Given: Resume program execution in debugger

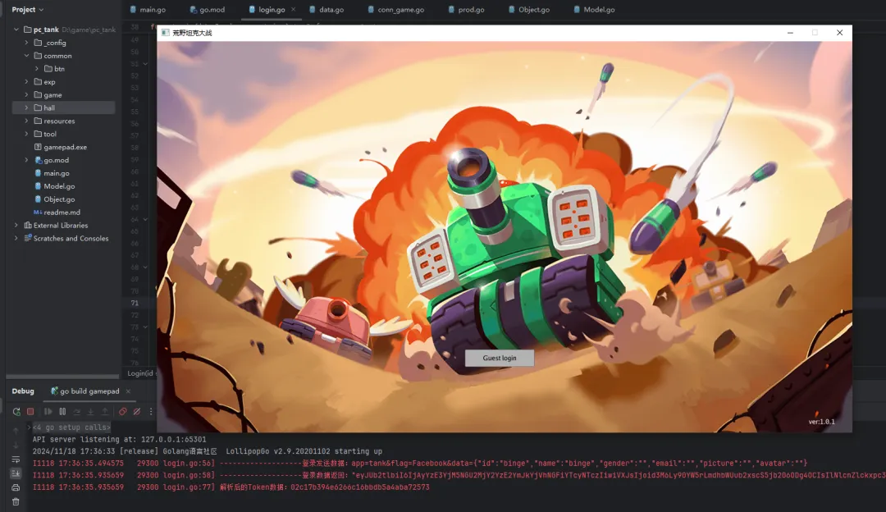Looking at the screenshot, I should pyautogui.click(x=48, y=411).
